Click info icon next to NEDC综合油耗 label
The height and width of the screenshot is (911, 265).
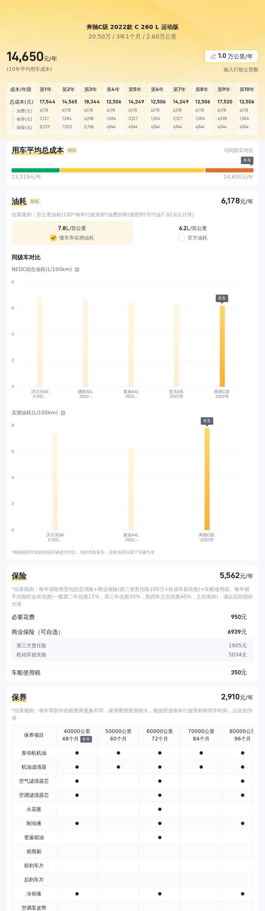pyautogui.click(x=77, y=270)
